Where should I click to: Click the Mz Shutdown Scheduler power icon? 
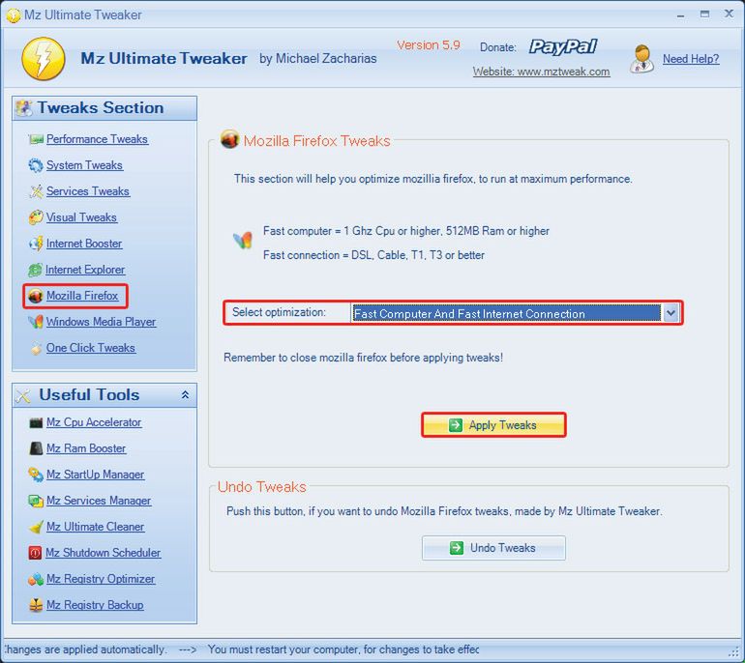click(35, 553)
